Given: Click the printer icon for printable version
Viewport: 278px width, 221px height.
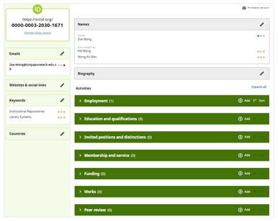Looking at the screenshot, I should coord(244,8).
